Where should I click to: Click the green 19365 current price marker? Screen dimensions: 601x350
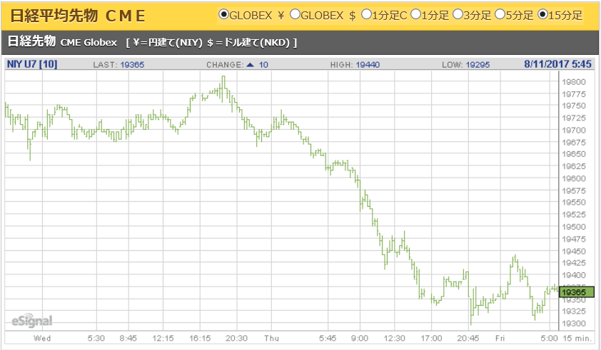click(577, 292)
